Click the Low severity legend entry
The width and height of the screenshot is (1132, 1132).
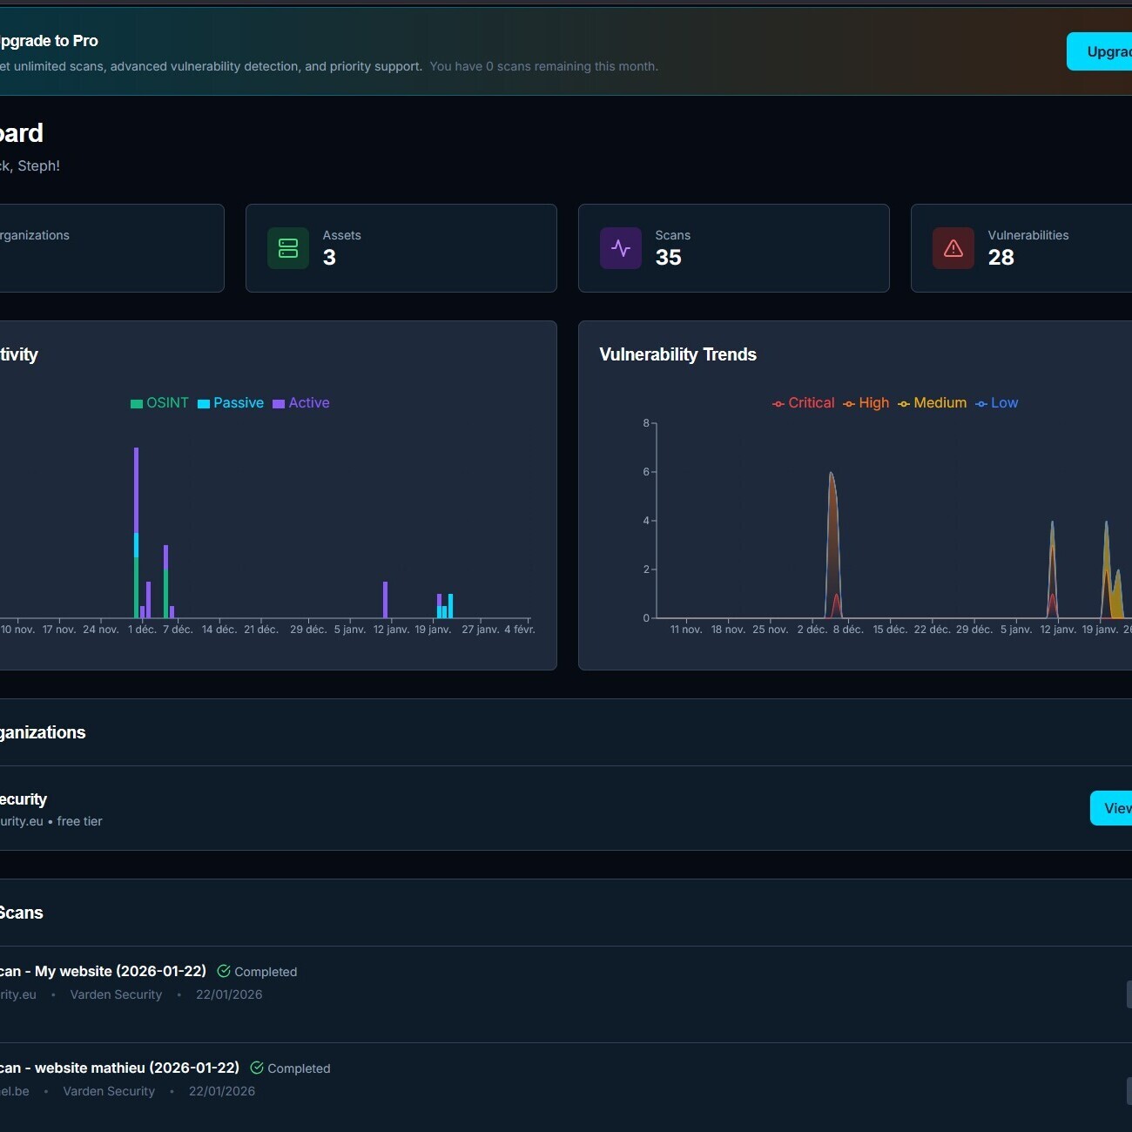(996, 403)
